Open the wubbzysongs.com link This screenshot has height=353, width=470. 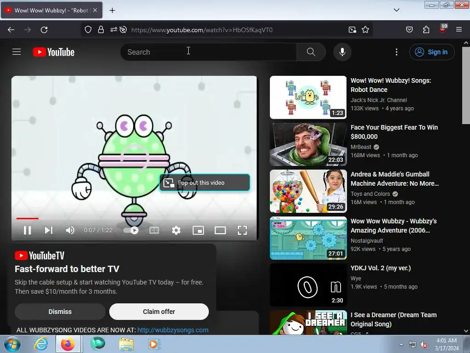[173, 330]
